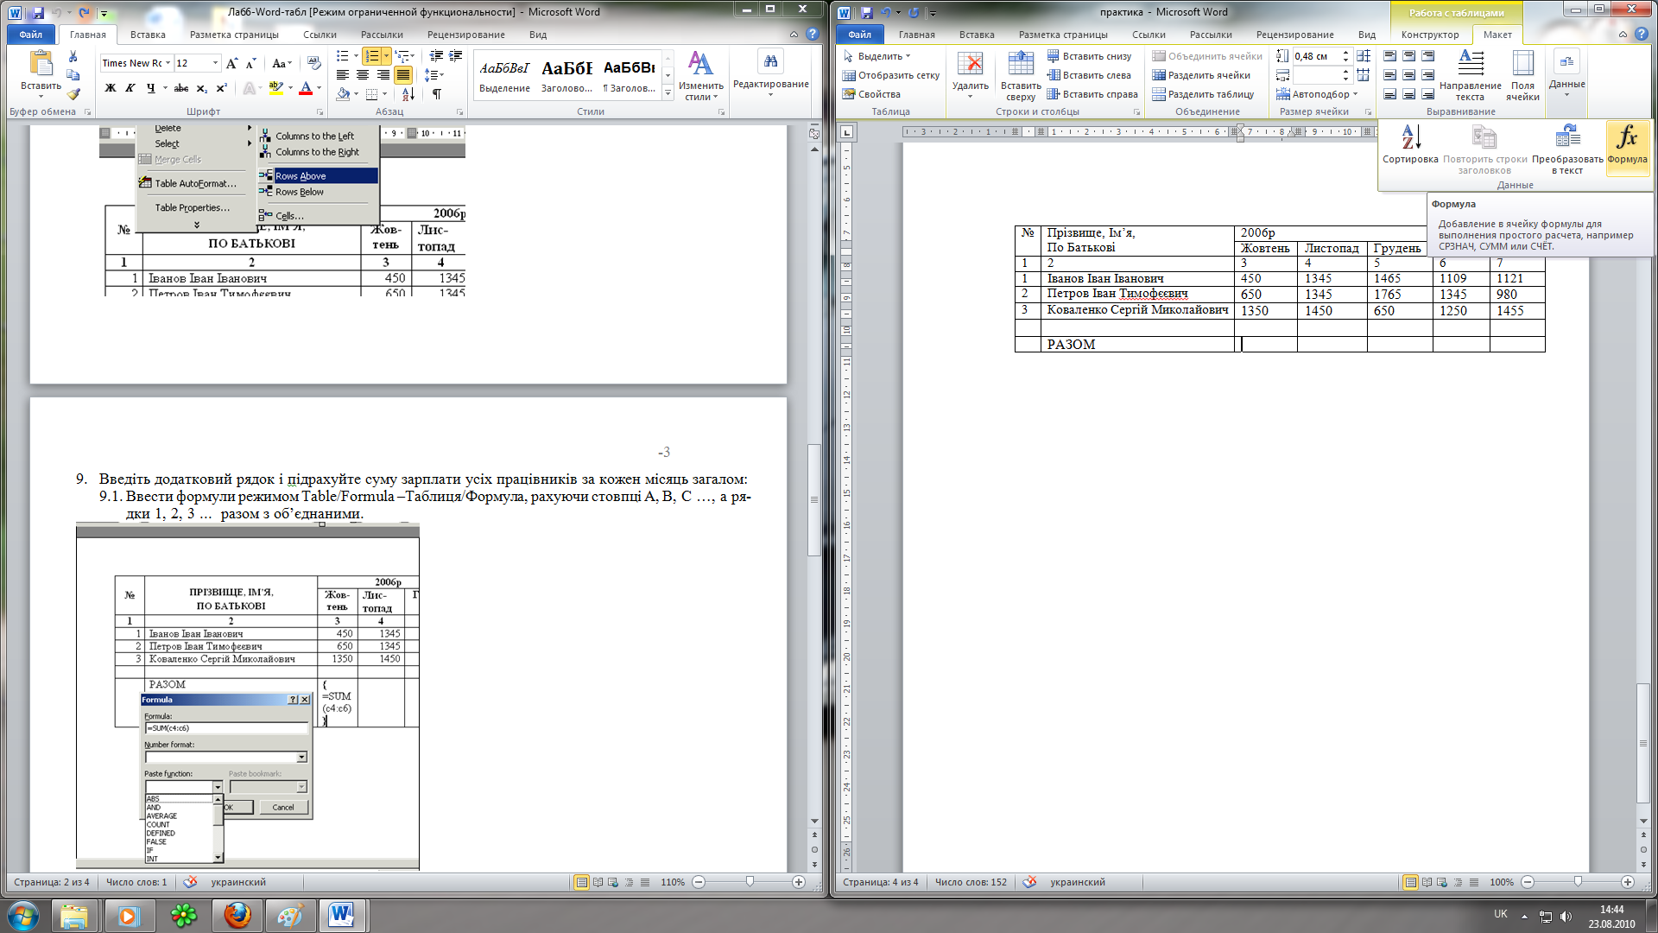Toggle strikethrough (abc) formatting
The height and width of the screenshot is (933, 1658).
[x=180, y=88]
